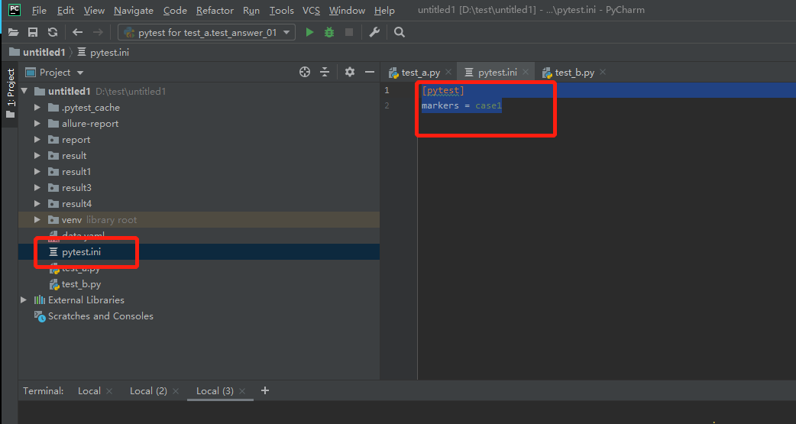Close the Local (2) terminal tab
The width and height of the screenshot is (796, 424).
coord(176,391)
